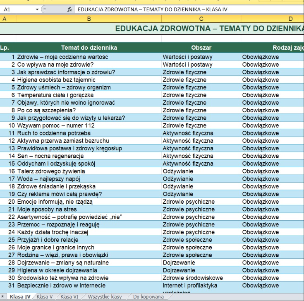The image size is (304, 301).
Task: Select cell 'Rodzina – więzi, prawa i obowiązki'
Action: [x=89, y=255]
